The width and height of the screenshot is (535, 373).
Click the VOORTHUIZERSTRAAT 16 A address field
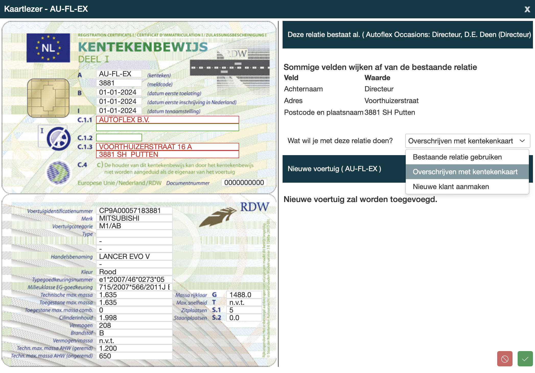pos(167,147)
